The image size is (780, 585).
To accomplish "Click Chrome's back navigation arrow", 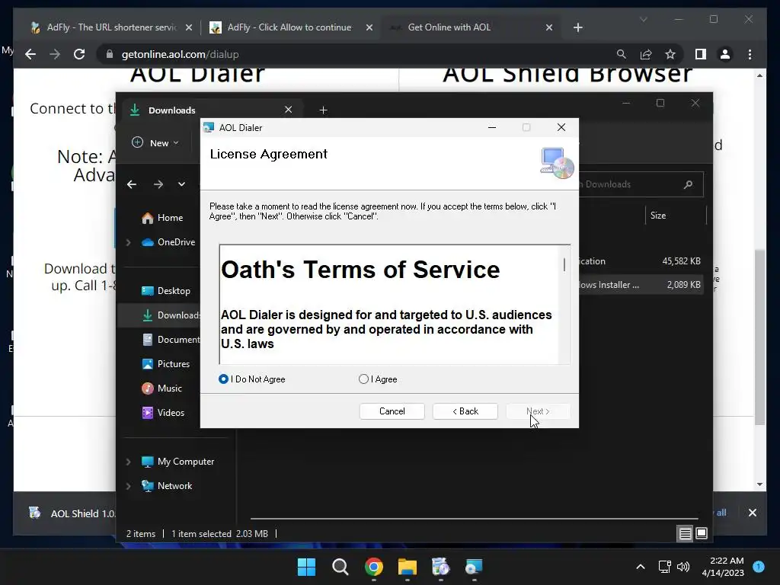I will tap(30, 54).
